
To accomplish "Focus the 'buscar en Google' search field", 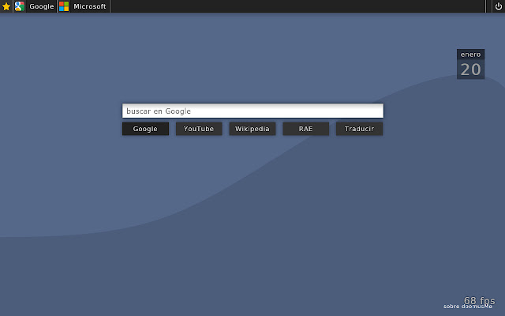I will (x=252, y=111).
